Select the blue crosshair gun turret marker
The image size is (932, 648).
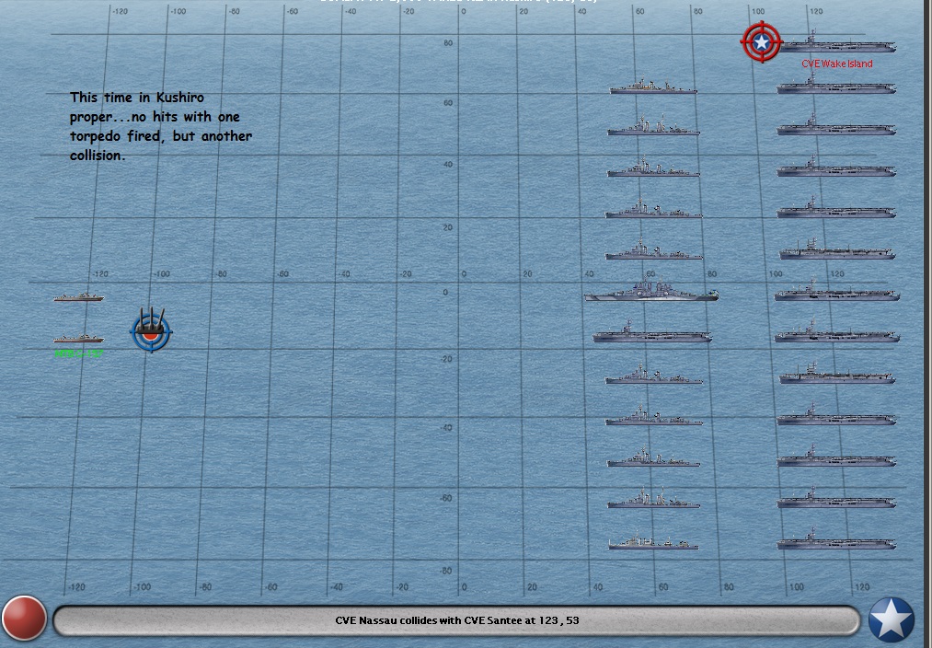click(151, 330)
